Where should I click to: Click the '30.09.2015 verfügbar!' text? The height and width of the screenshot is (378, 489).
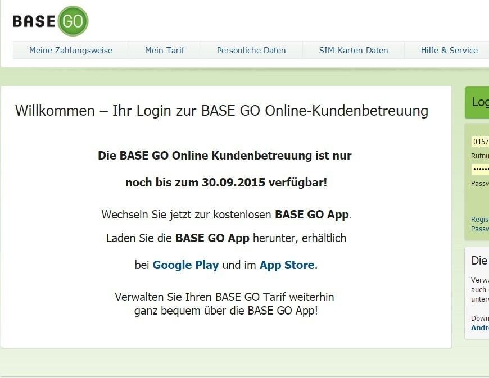[265, 183]
